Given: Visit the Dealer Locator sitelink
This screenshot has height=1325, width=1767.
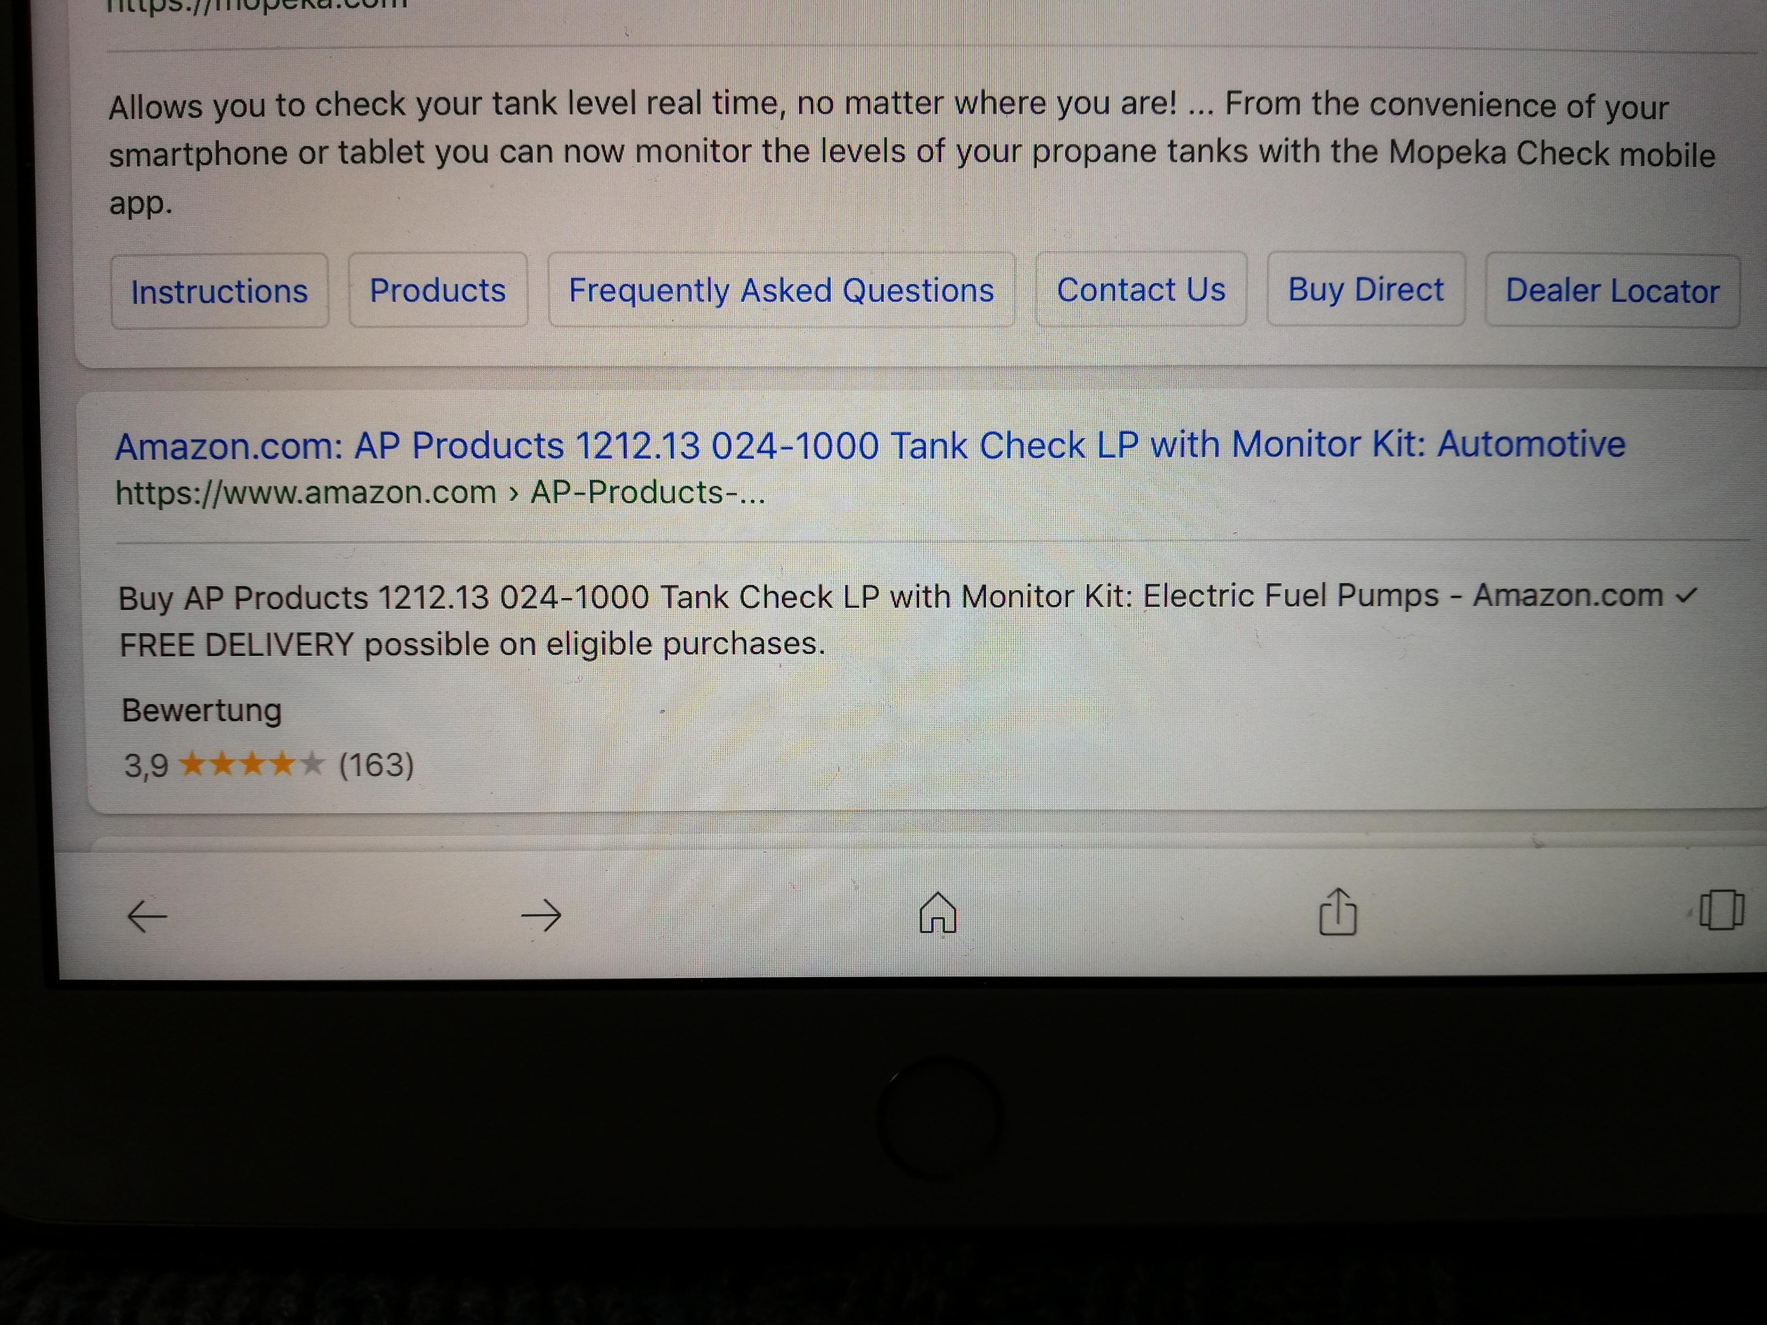Looking at the screenshot, I should pyautogui.click(x=1612, y=291).
